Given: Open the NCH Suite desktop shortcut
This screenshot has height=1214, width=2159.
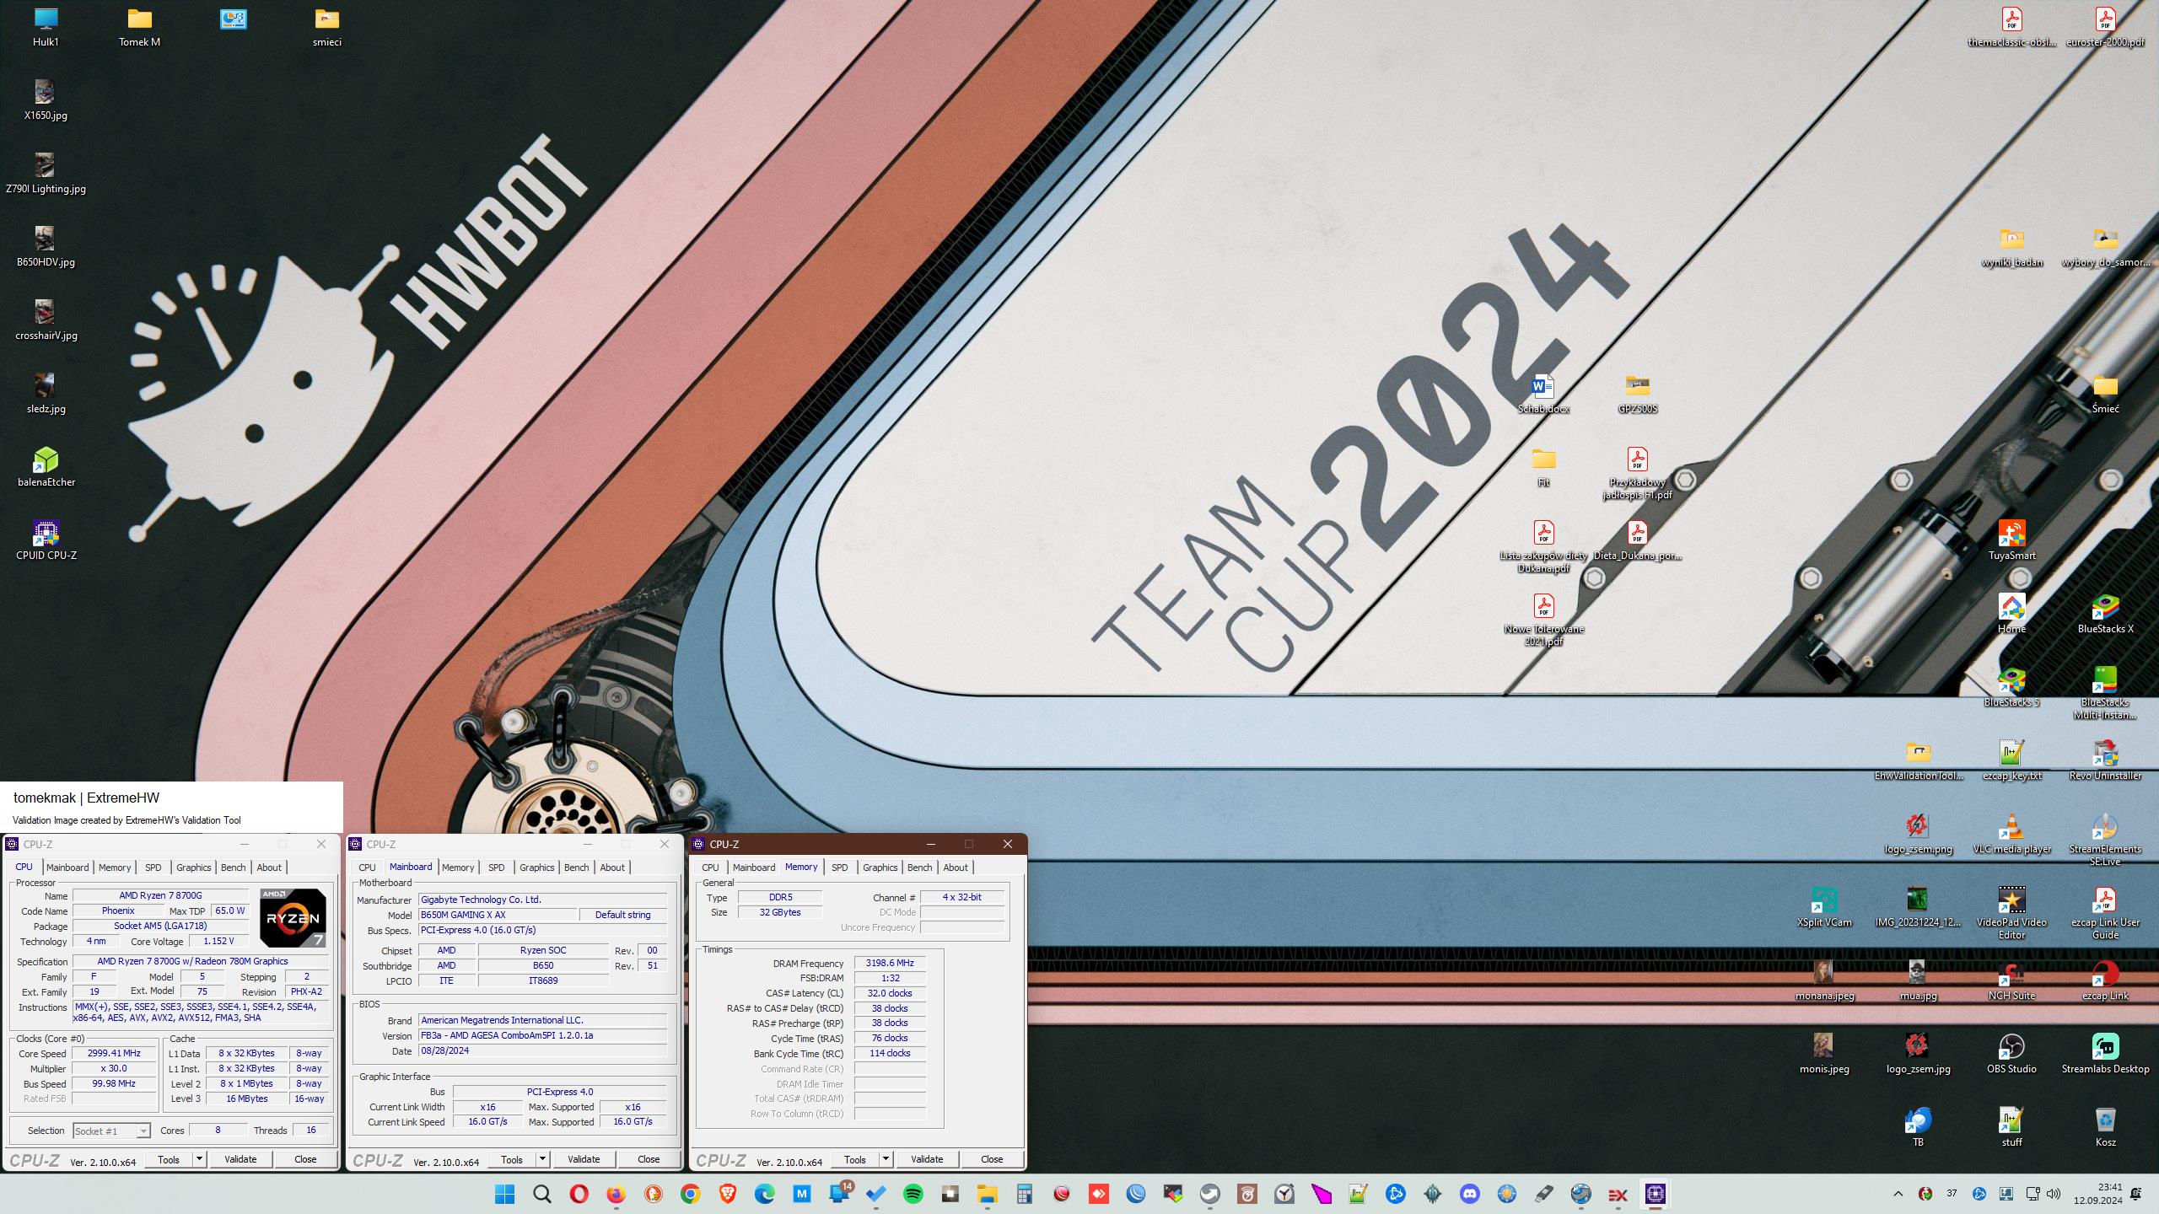Looking at the screenshot, I should point(2011,980).
